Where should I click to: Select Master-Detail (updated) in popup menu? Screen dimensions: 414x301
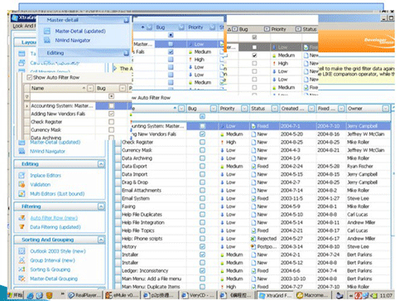tap(80, 32)
